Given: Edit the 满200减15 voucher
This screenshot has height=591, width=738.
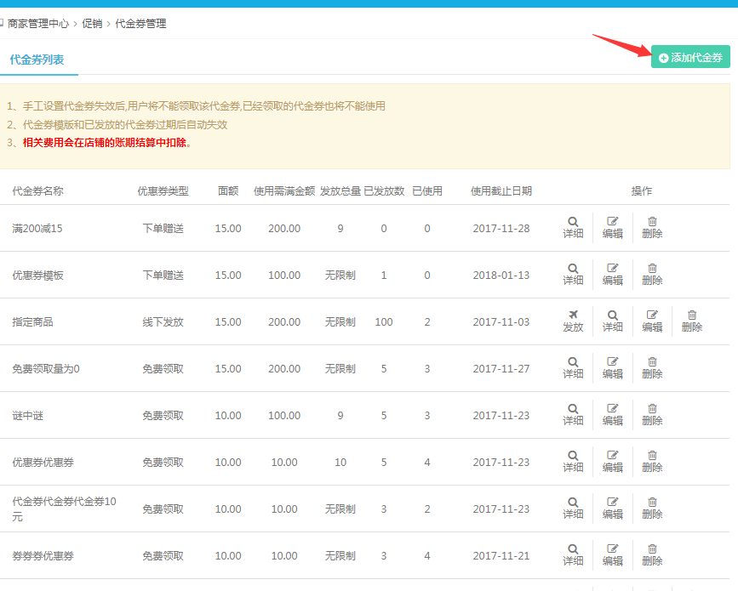Looking at the screenshot, I should 612,227.
